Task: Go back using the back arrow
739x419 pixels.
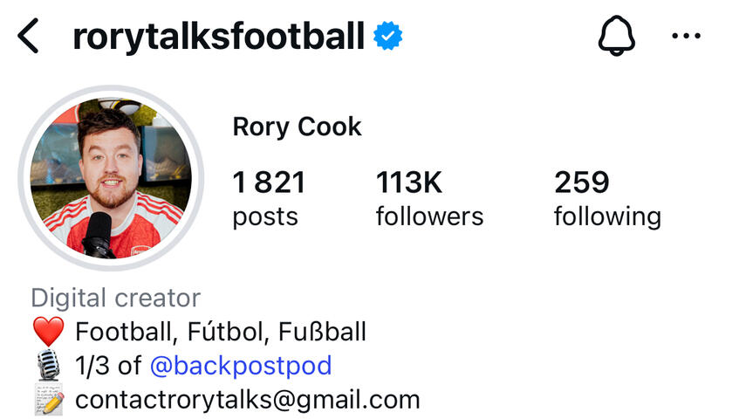Action: click(29, 38)
